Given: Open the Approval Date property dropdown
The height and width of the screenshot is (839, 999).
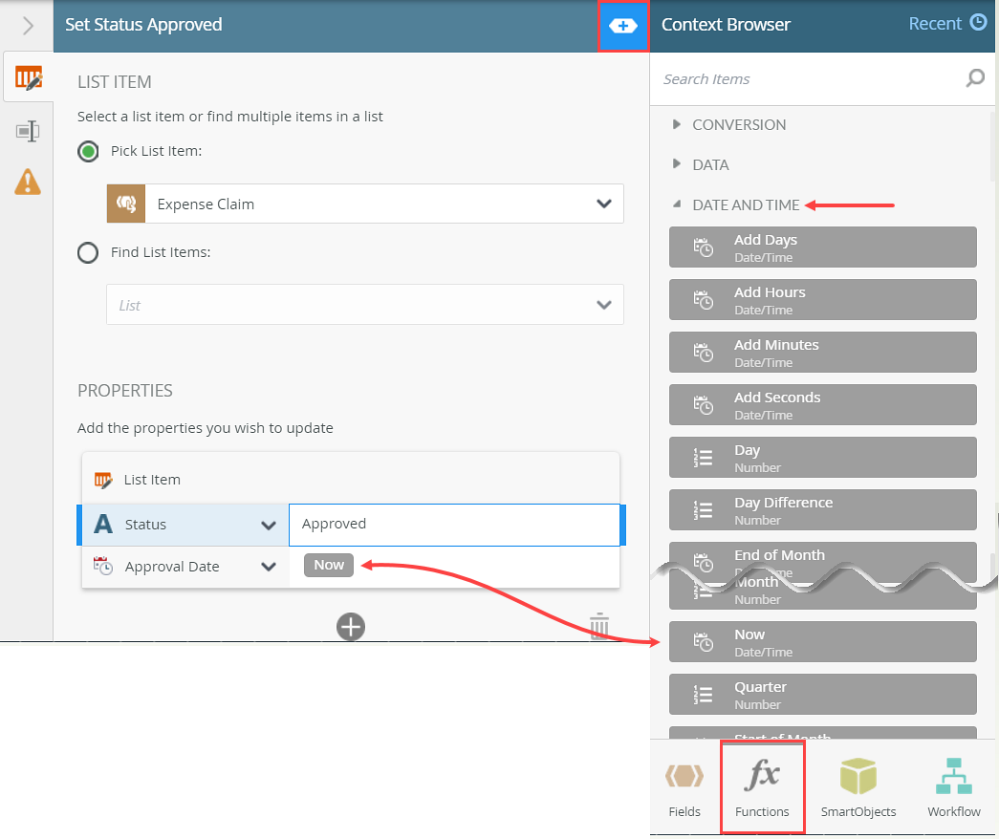Looking at the screenshot, I should click(x=269, y=566).
